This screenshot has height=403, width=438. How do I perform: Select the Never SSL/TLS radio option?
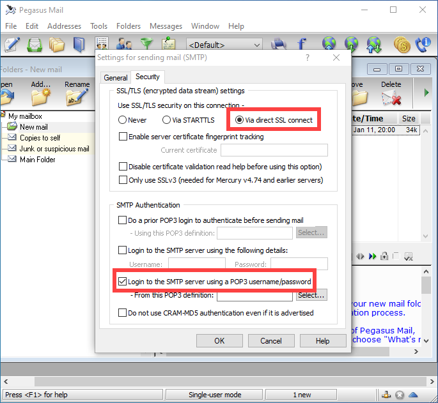(x=132, y=120)
